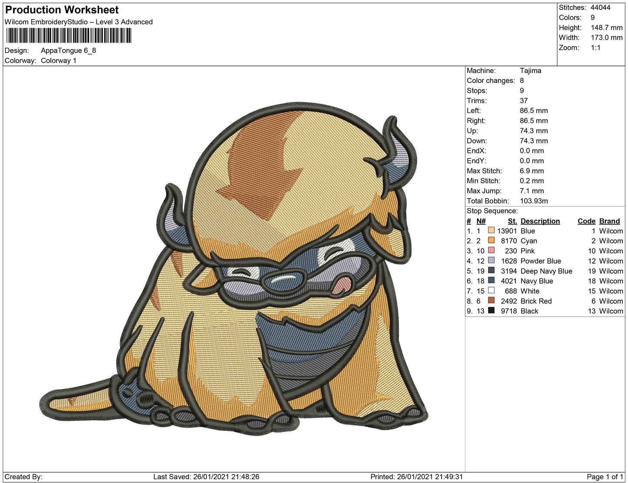628x483 pixels.
Task: Click the design name AppaTongue 6_8
Action: pos(68,50)
